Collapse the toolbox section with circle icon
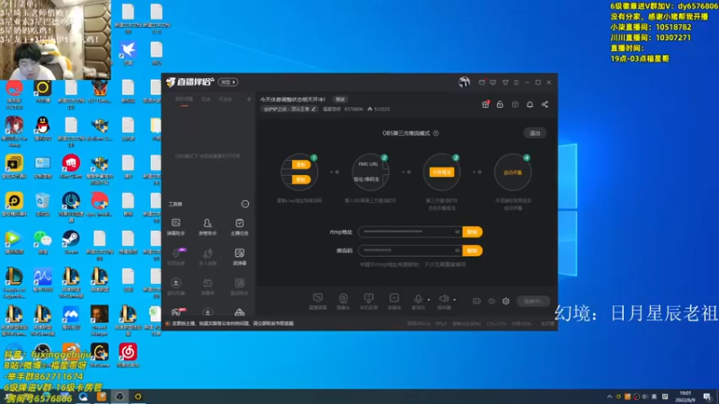Image resolution: width=719 pixels, height=404 pixels. [x=245, y=204]
